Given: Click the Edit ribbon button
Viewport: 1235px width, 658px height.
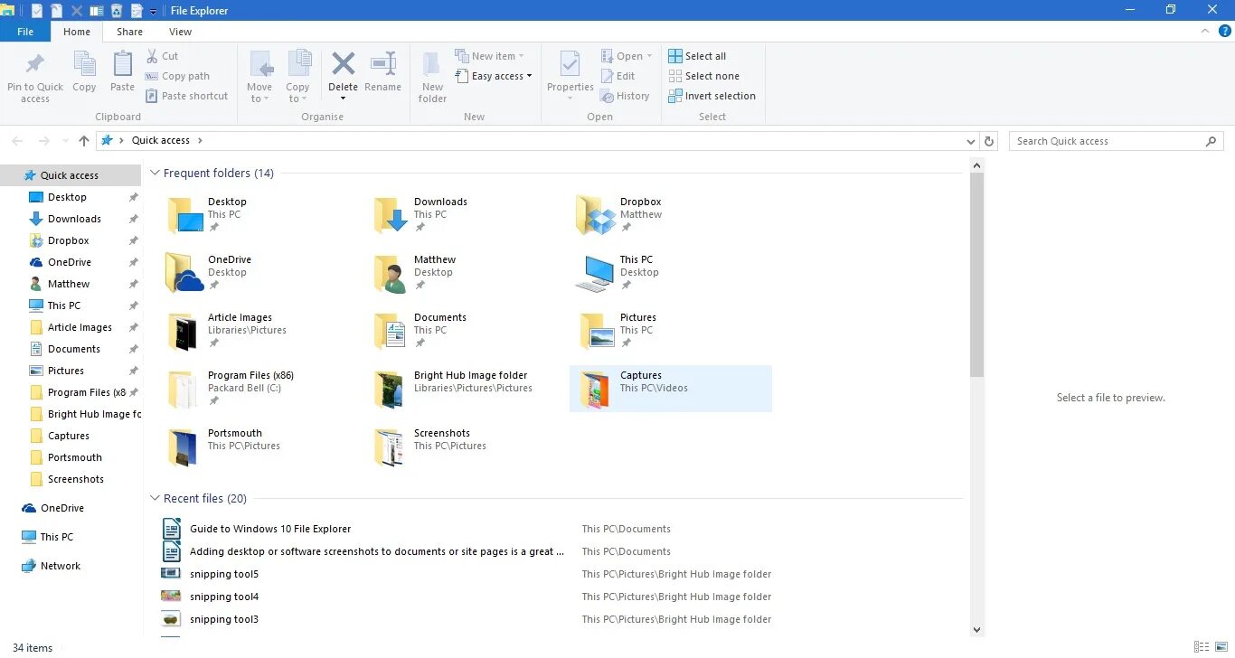Looking at the screenshot, I should (618, 76).
